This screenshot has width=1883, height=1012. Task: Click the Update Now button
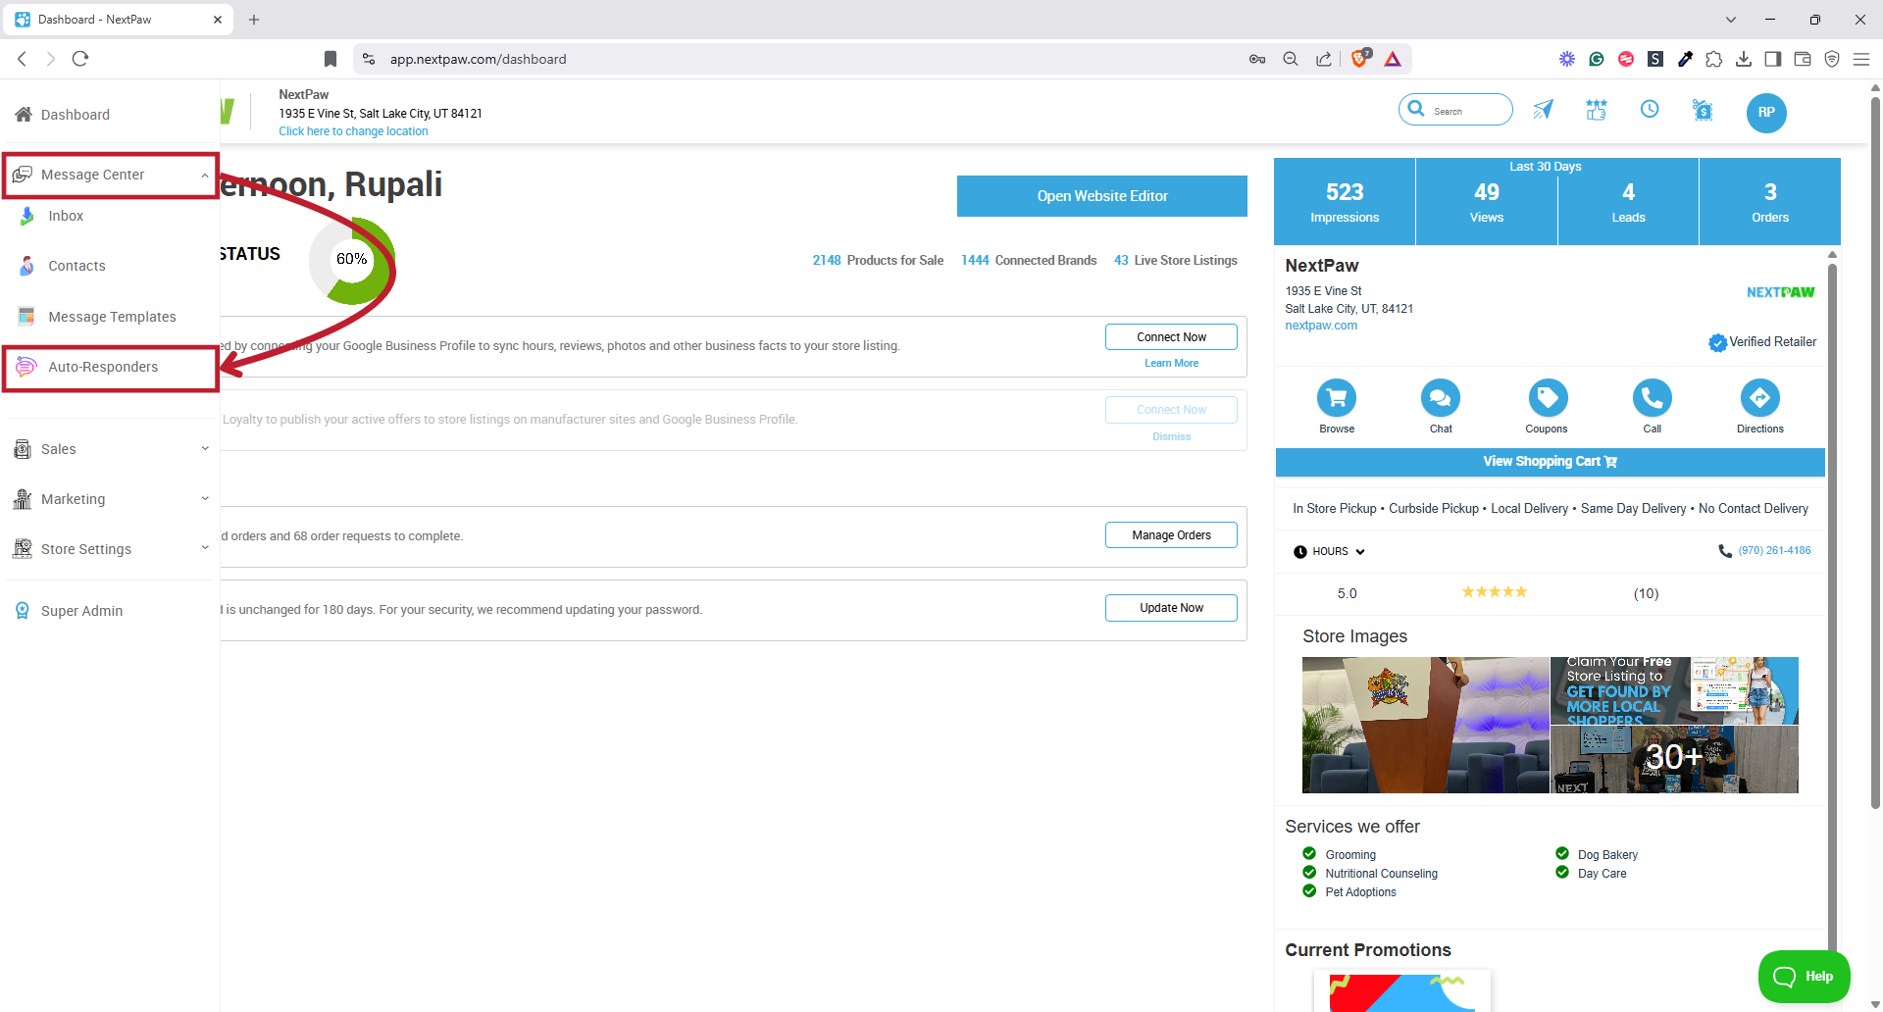click(x=1171, y=608)
